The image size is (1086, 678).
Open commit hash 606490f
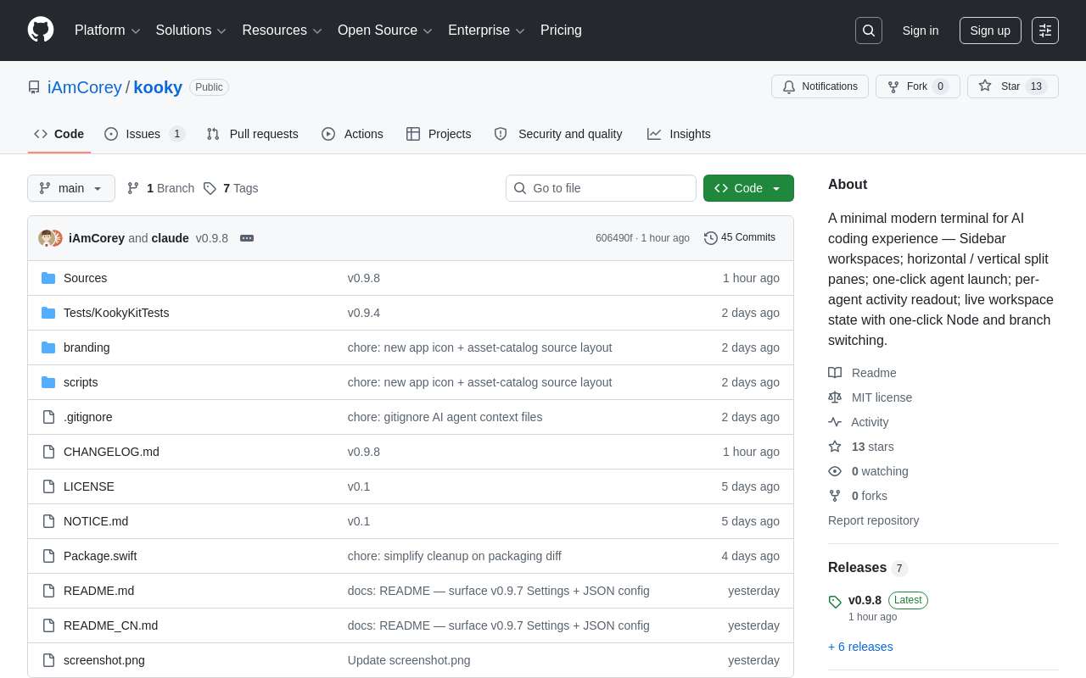pos(614,238)
